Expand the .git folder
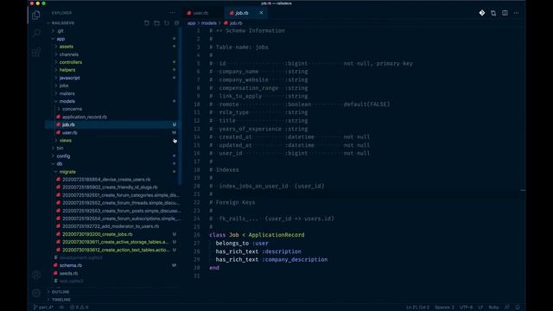 pos(60,31)
